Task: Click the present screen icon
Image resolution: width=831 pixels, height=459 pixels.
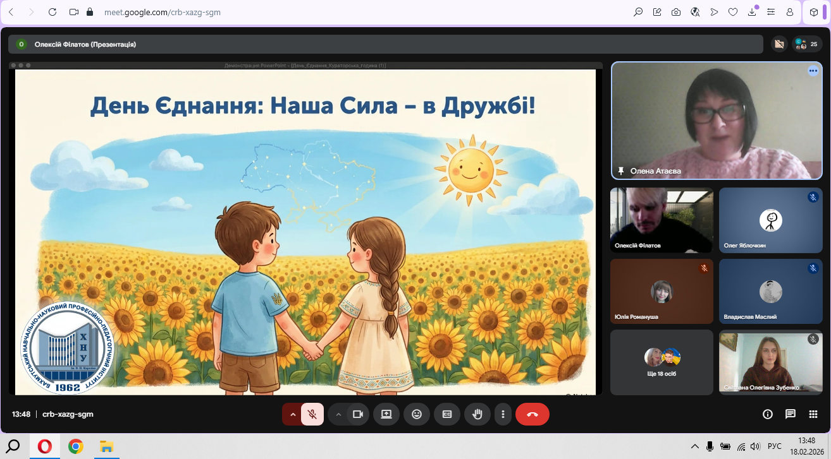Action: (386, 414)
